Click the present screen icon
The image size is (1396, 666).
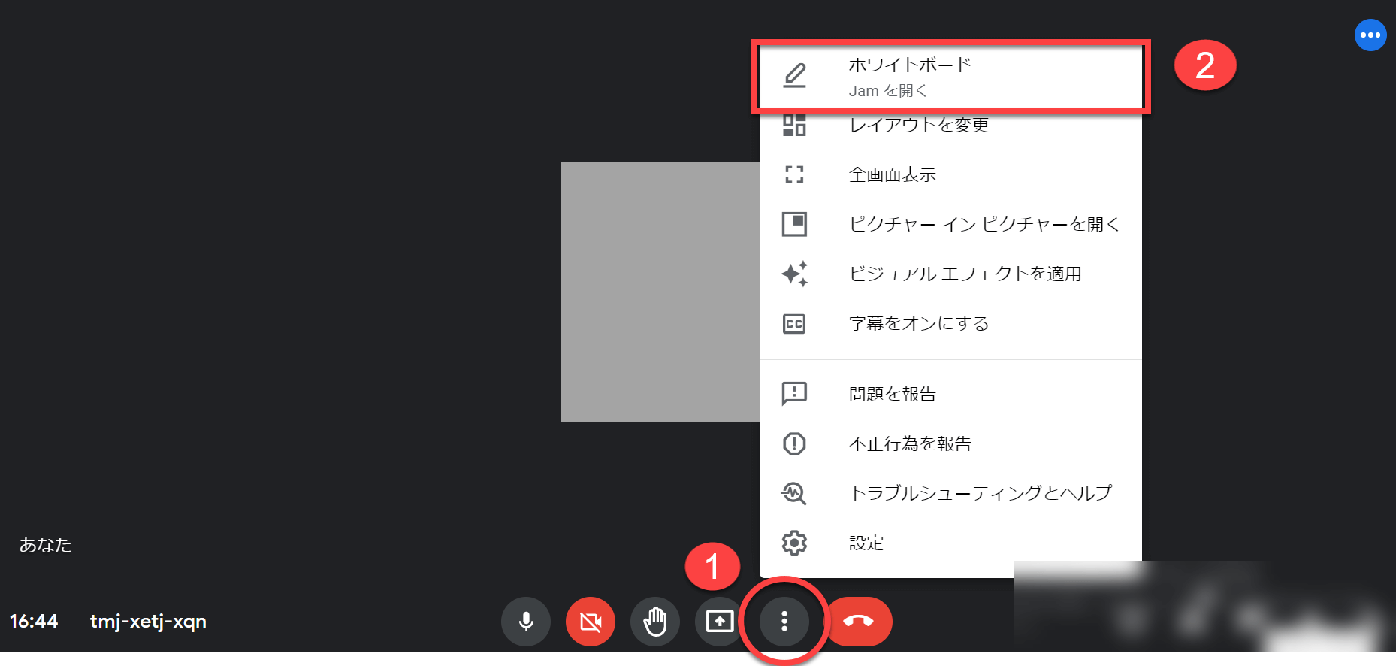pyautogui.click(x=720, y=622)
